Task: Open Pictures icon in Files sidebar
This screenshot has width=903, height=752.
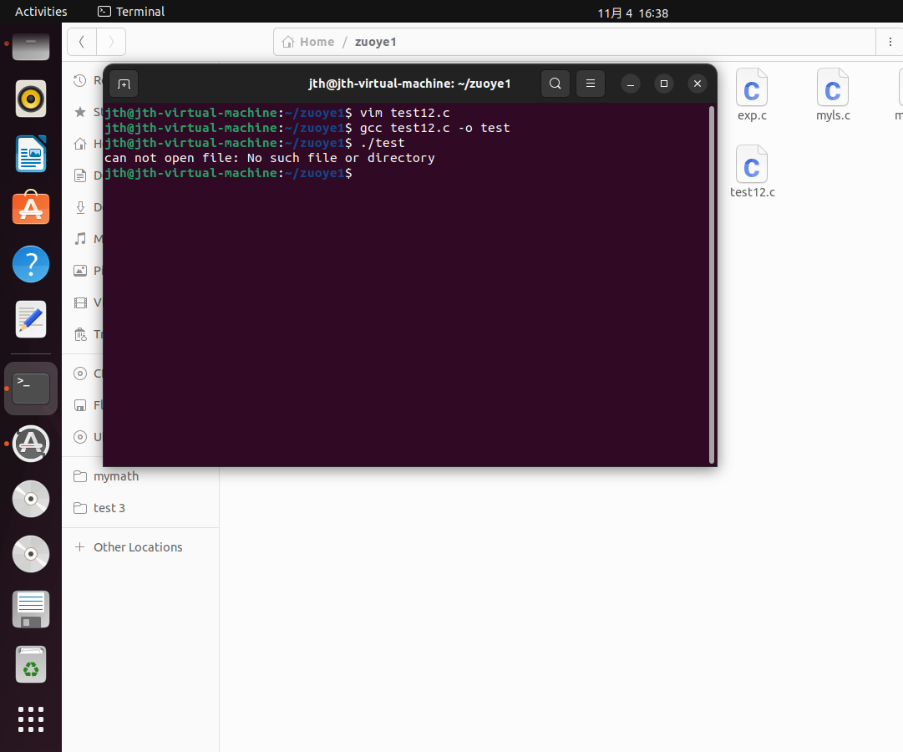Action: 80,270
